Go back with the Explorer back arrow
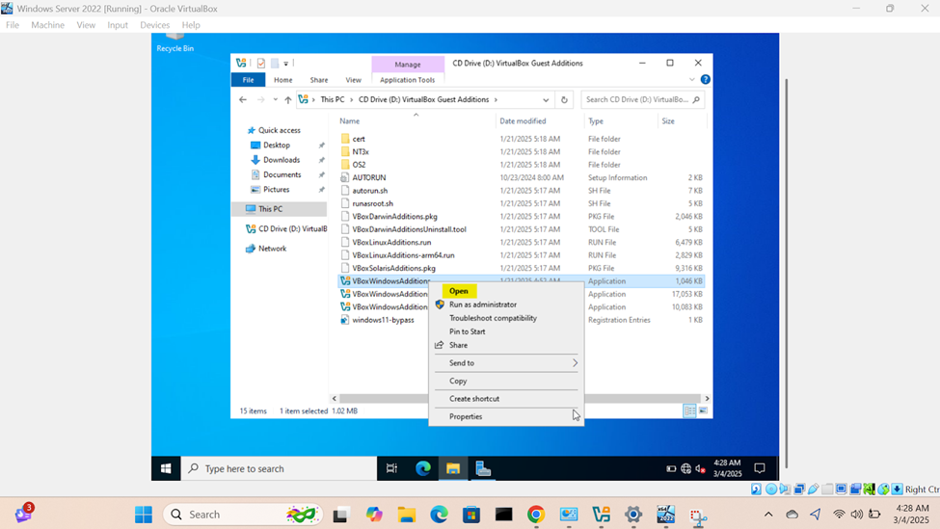This screenshot has width=940, height=529. click(243, 99)
